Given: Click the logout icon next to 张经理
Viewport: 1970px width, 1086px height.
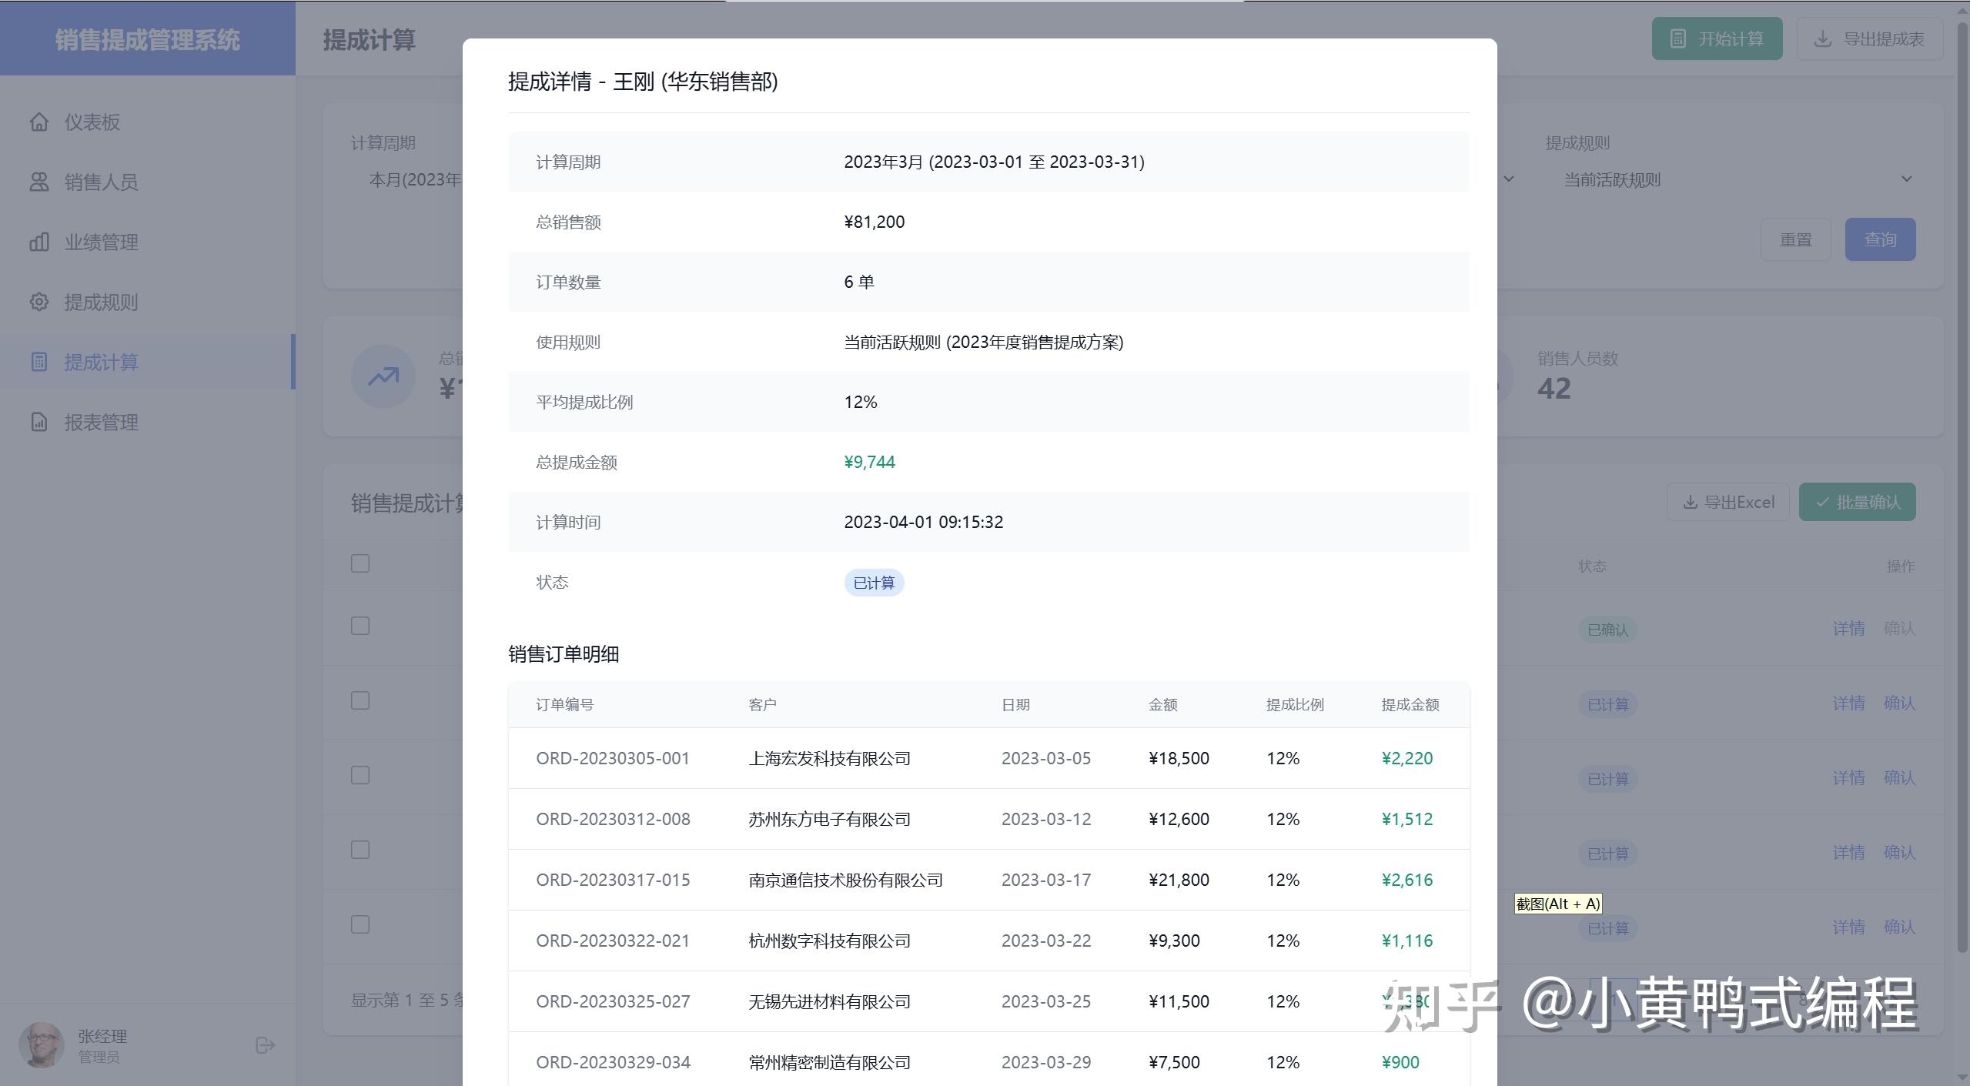Looking at the screenshot, I should coord(265,1045).
